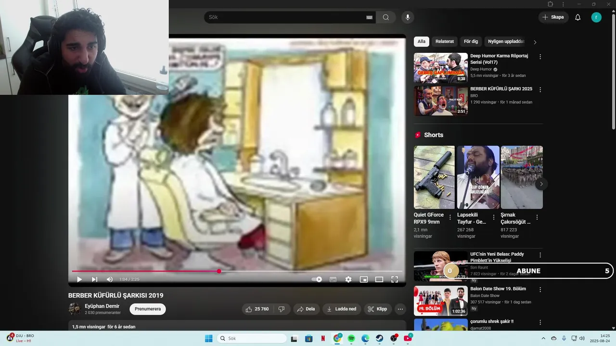Open options for çorumlu shrek şakir video
Image resolution: width=616 pixels, height=346 pixels.
[x=540, y=322]
